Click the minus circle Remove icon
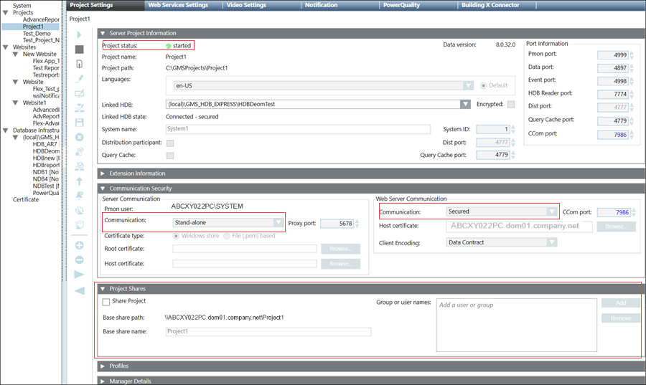 (79, 260)
